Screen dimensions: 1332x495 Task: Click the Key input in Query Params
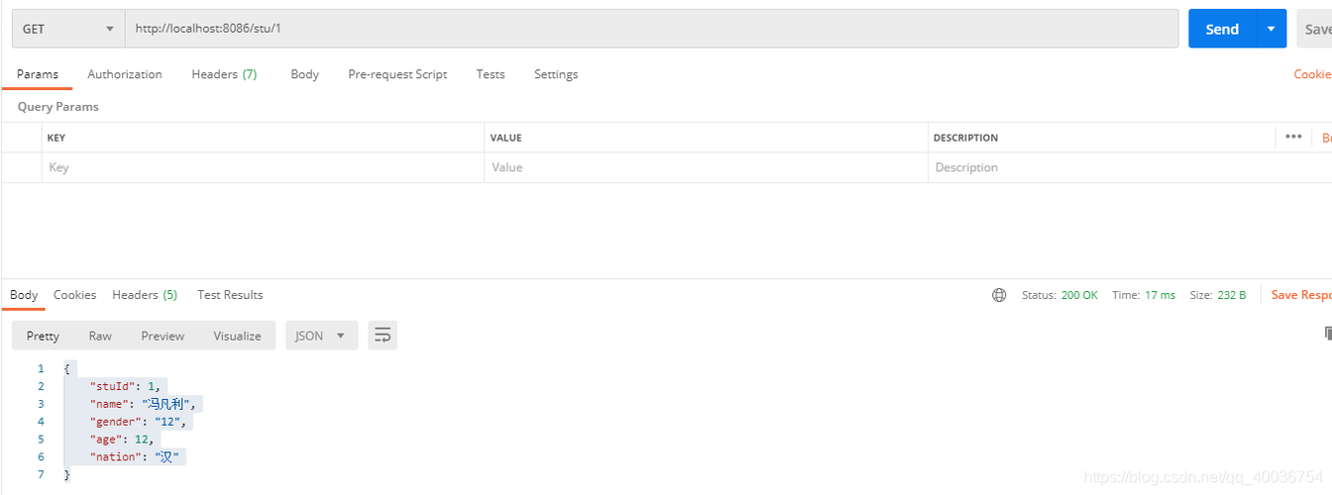[263, 167]
